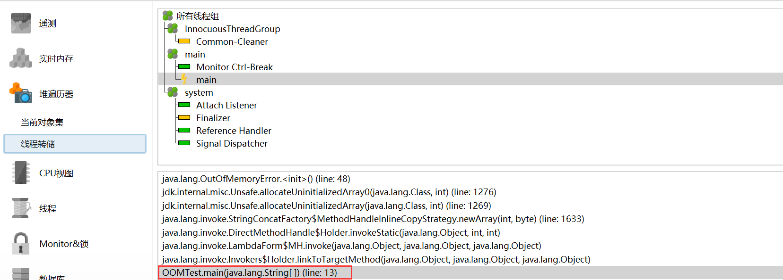Select the Attach Listener thread
The image size is (783, 280).
click(227, 106)
